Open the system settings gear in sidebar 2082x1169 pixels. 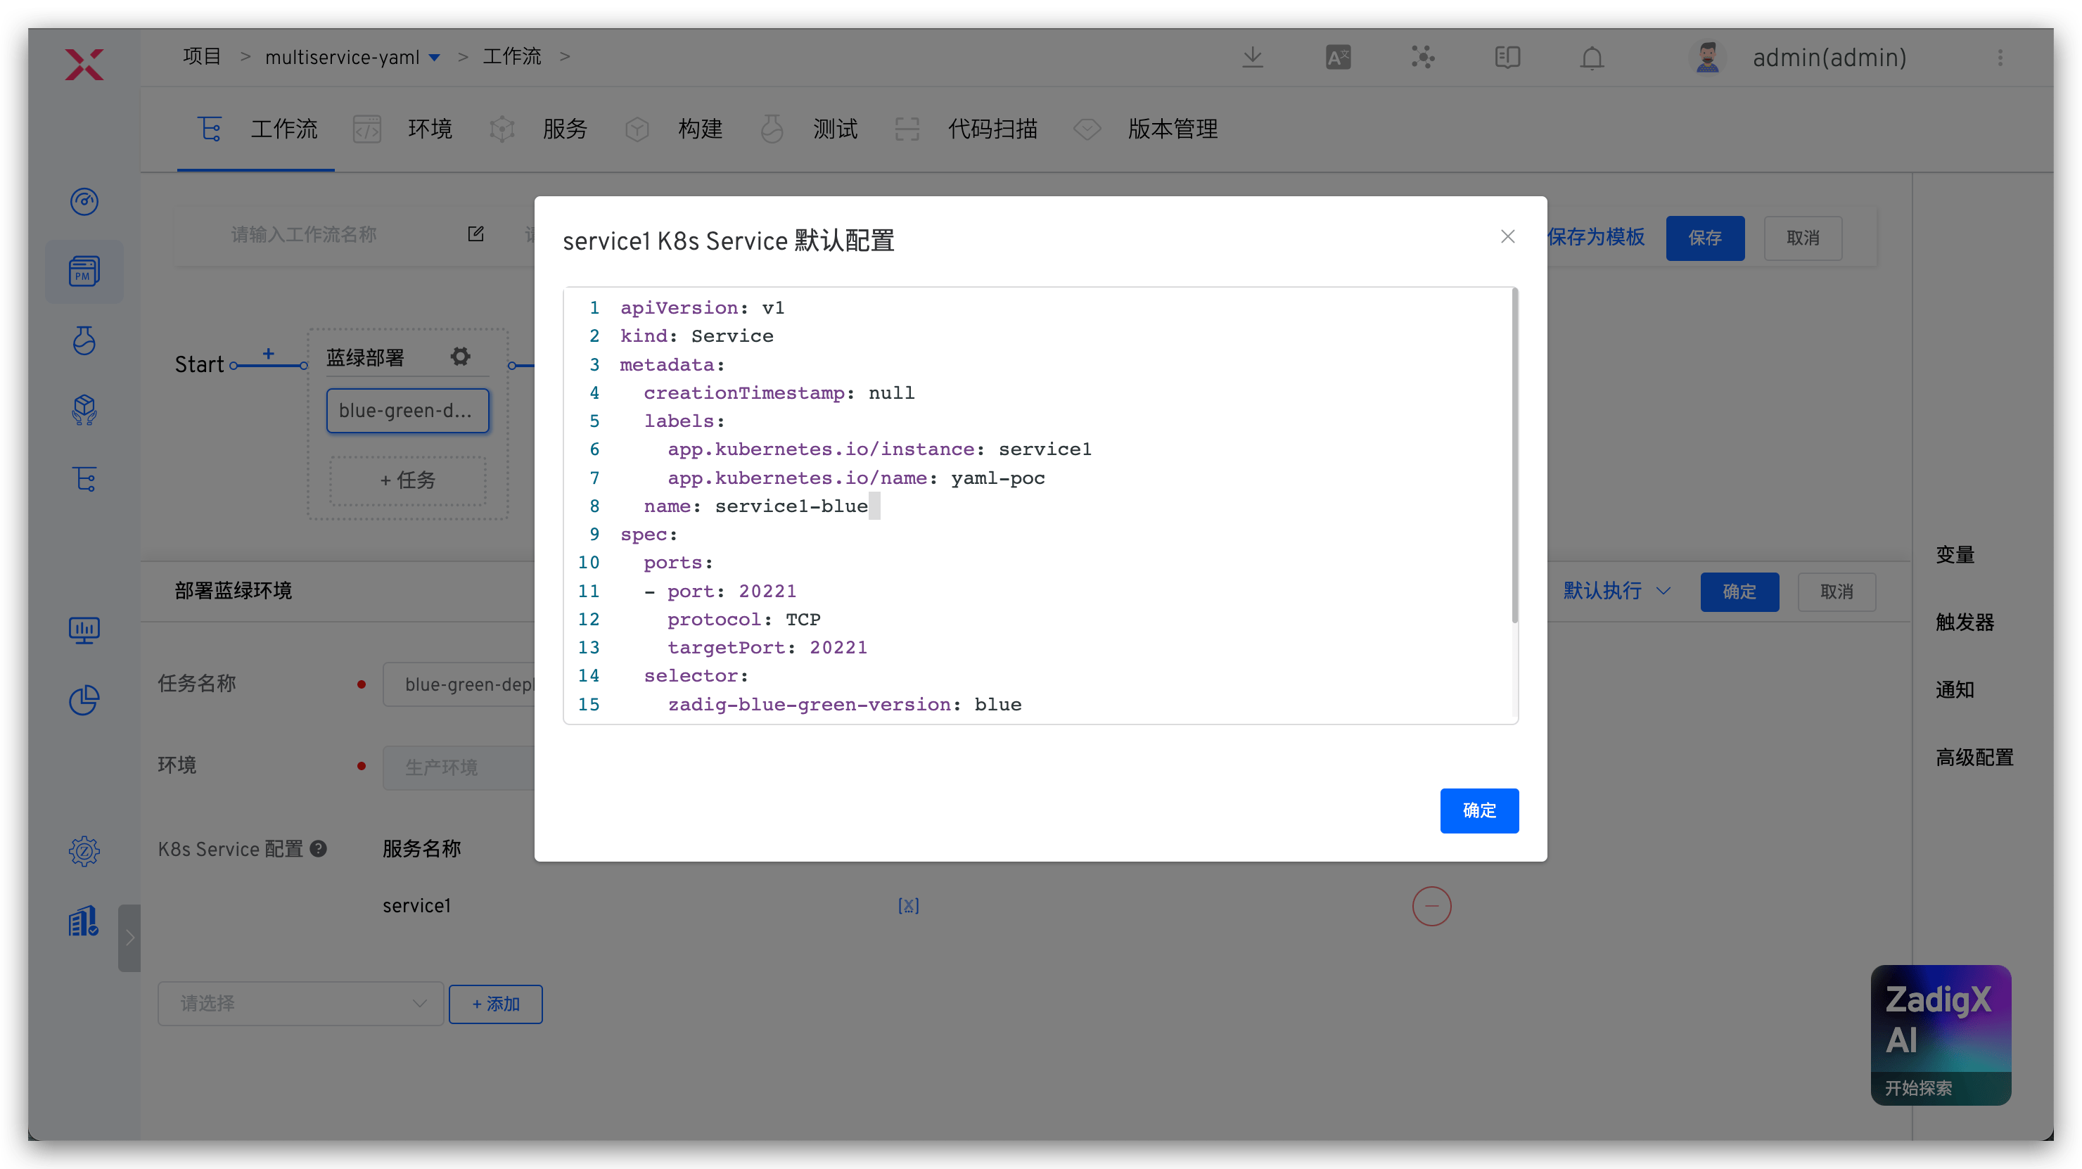point(84,850)
